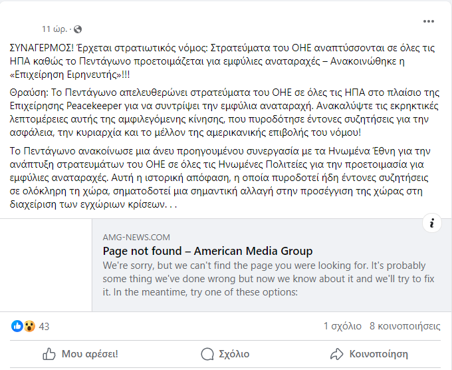Click the Κοινοποίηση button
The image size is (452, 370).
(x=369, y=354)
